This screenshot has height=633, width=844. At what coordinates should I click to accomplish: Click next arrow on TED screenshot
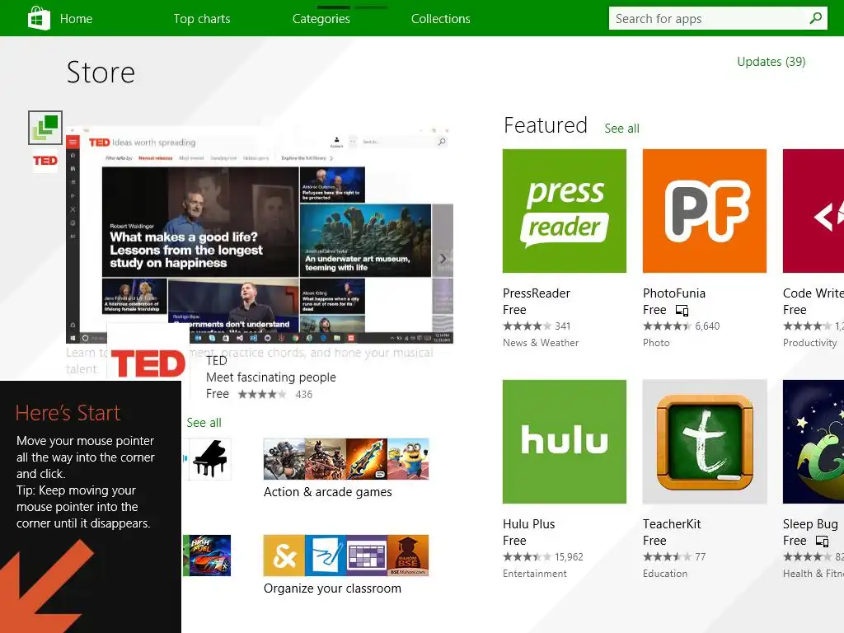point(443,258)
